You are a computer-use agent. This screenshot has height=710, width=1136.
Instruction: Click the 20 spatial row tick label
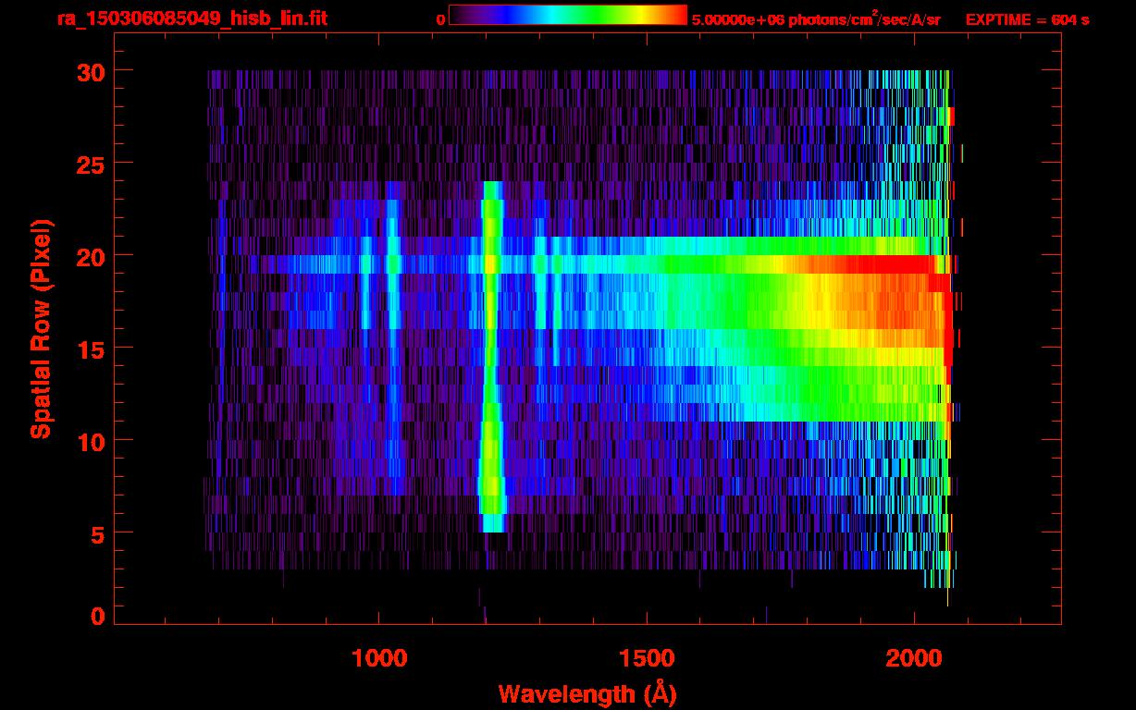click(x=90, y=256)
